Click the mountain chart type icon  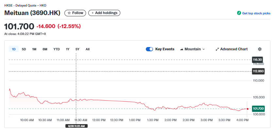(182, 49)
